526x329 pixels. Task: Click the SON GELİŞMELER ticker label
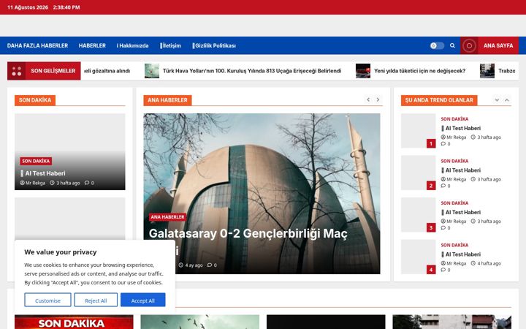[53, 71]
